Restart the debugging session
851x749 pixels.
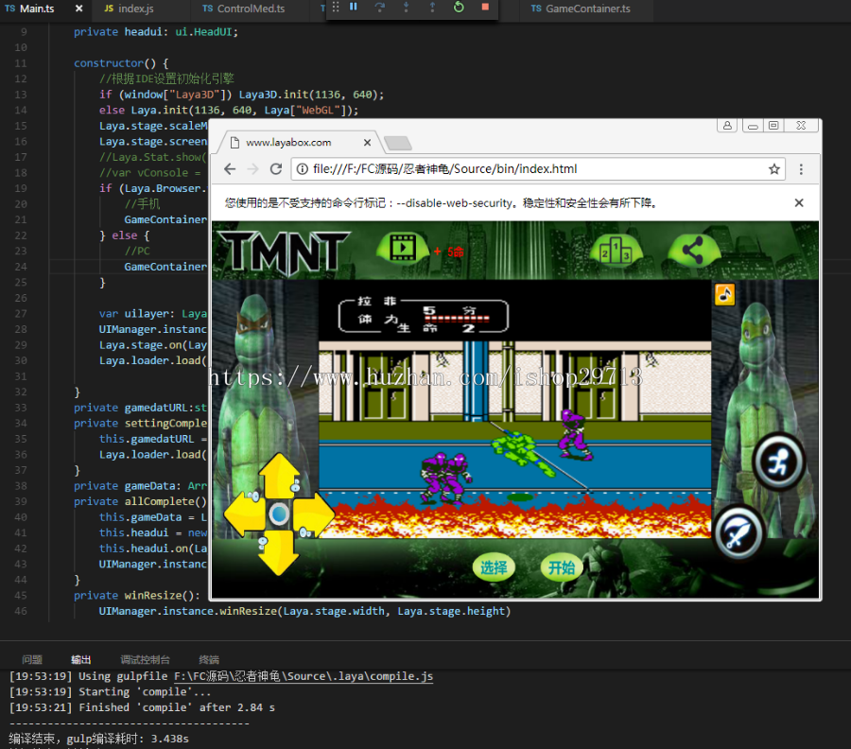[459, 7]
